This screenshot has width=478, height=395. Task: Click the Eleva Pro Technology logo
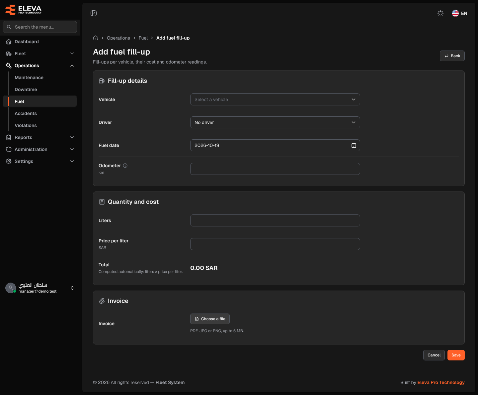point(24,10)
